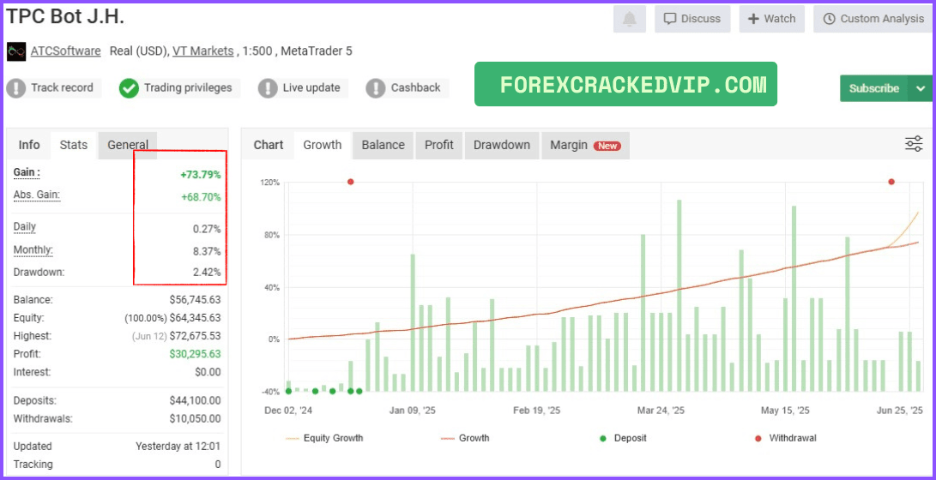Image resolution: width=936 pixels, height=480 pixels.
Task: Click the first green deposit marker on Dec 02
Action: pyautogui.click(x=289, y=391)
